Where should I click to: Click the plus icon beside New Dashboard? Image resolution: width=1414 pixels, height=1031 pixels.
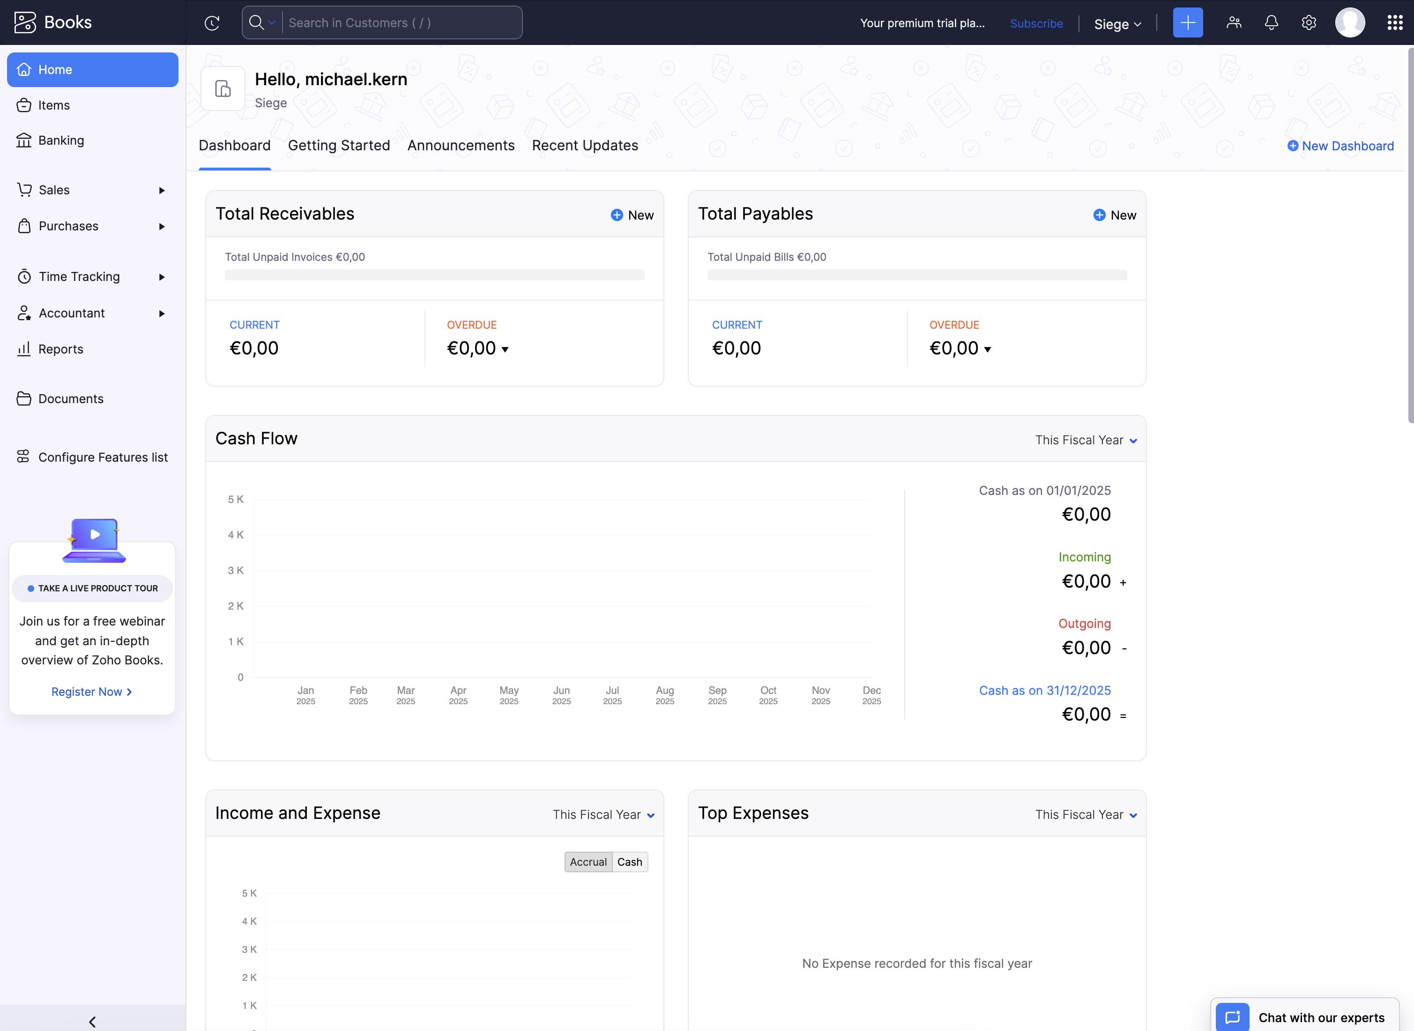1292,146
